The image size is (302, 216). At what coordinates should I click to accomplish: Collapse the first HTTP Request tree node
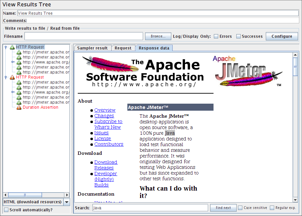[x=6, y=47]
